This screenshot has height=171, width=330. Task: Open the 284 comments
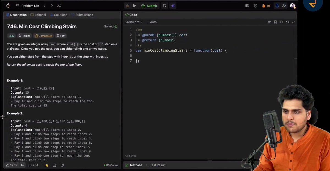[x=33, y=165]
